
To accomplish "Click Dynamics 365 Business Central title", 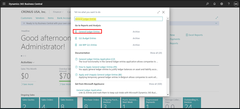I will coord(26,4).
